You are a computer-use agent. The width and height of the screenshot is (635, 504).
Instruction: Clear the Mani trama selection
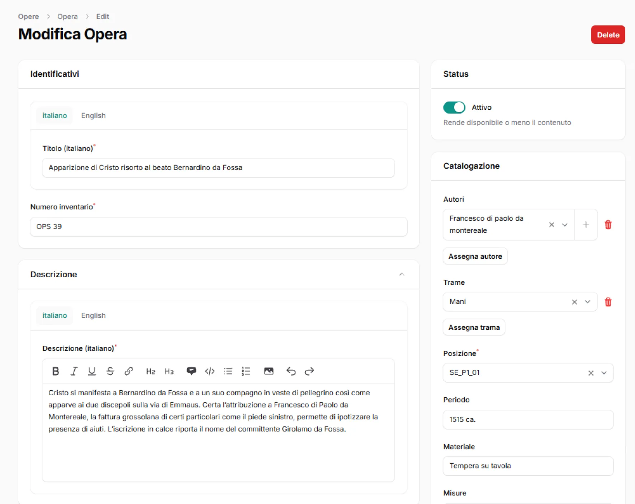pos(574,302)
